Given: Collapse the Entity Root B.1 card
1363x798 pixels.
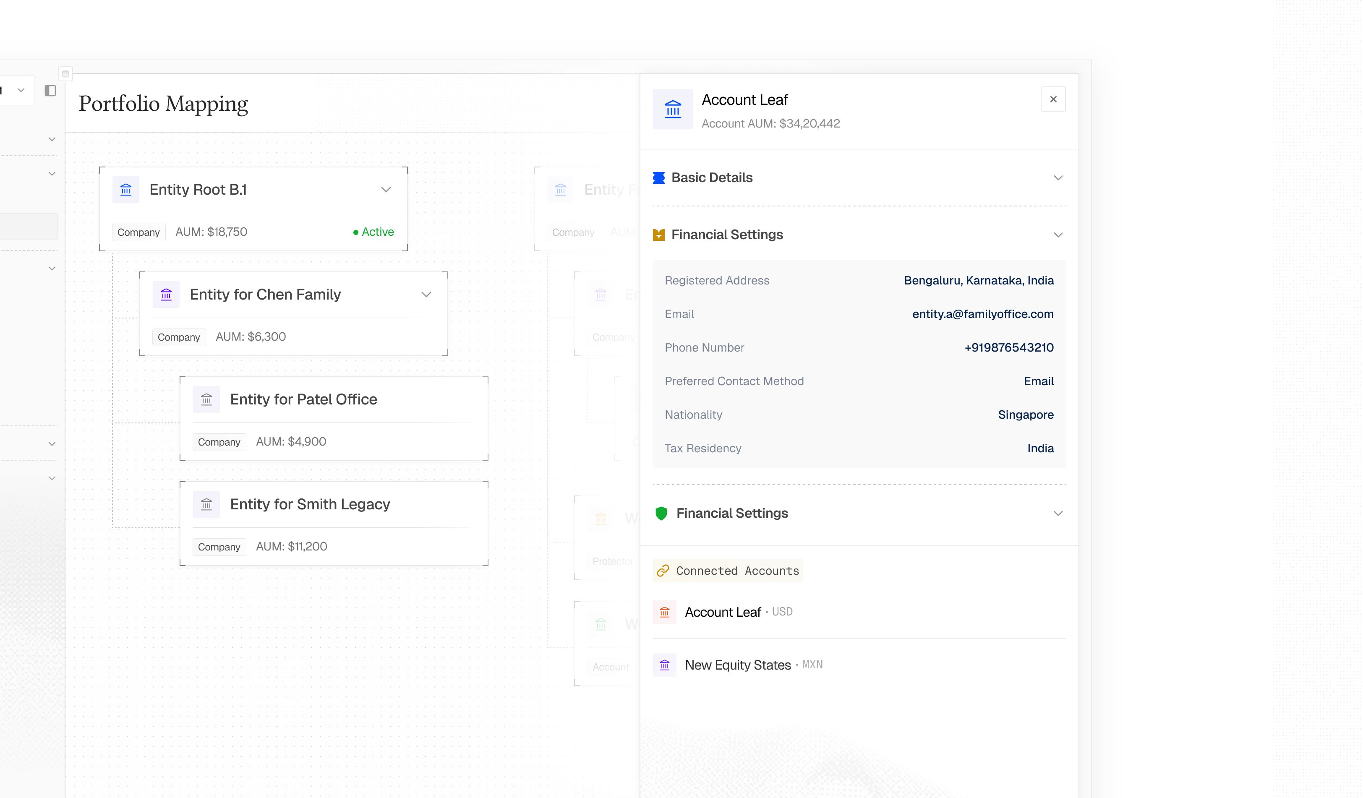Looking at the screenshot, I should [386, 190].
